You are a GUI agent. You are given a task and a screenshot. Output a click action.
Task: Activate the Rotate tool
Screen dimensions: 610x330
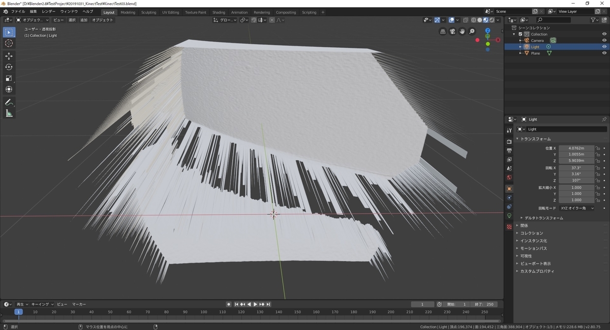tap(9, 67)
